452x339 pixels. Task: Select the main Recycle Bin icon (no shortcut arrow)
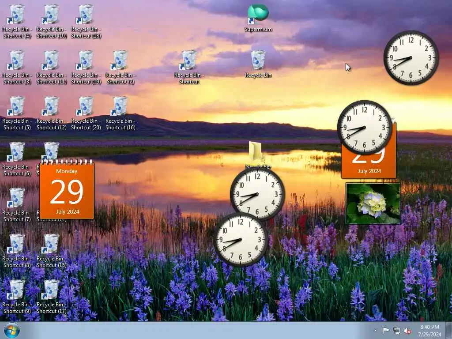pyautogui.click(x=258, y=64)
